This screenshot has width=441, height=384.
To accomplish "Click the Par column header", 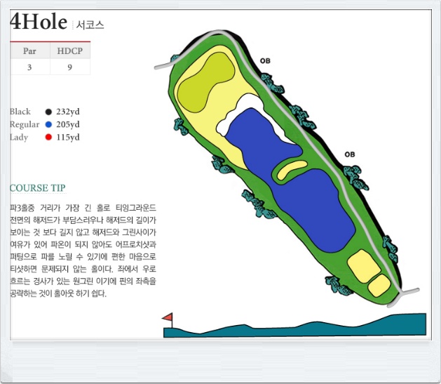I will coord(29,51).
